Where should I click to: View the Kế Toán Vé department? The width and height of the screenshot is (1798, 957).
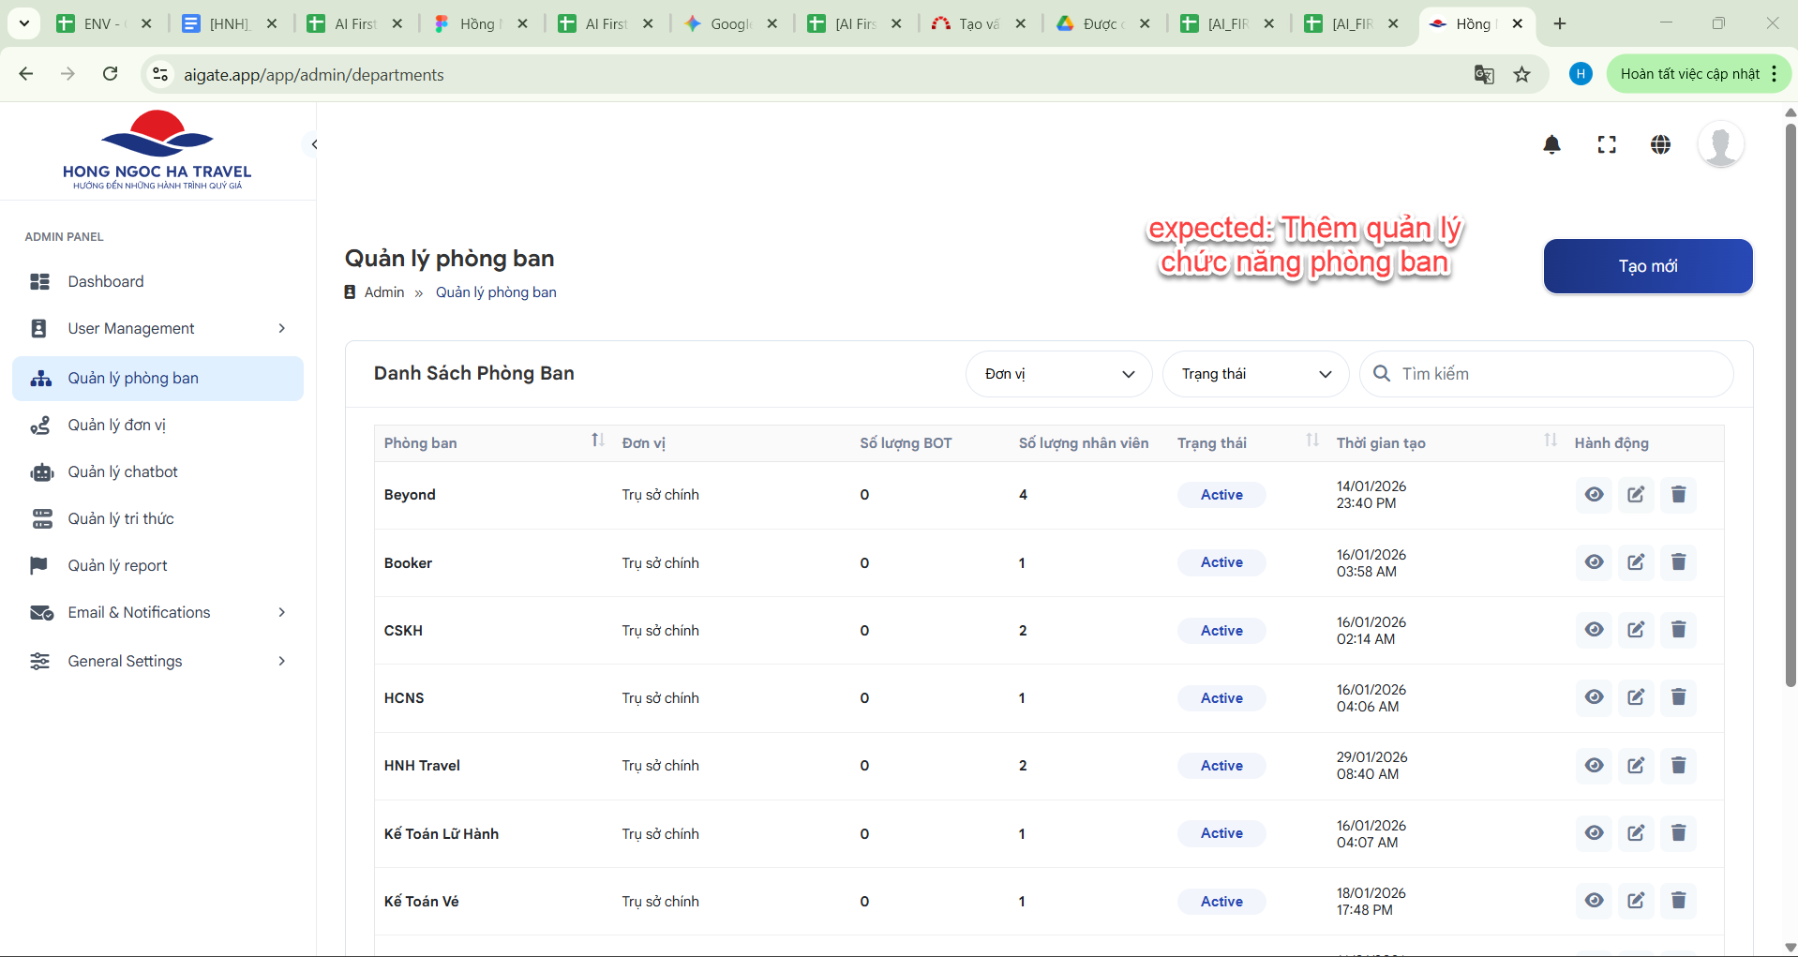pyautogui.click(x=1594, y=901)
